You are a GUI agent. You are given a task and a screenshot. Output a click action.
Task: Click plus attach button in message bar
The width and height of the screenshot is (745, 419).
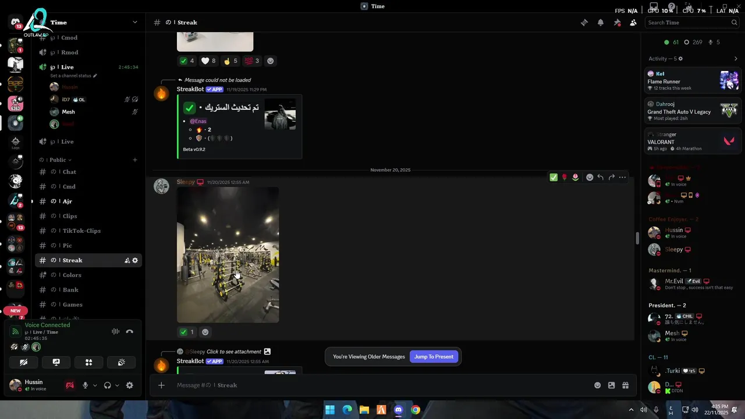point(161,385)
